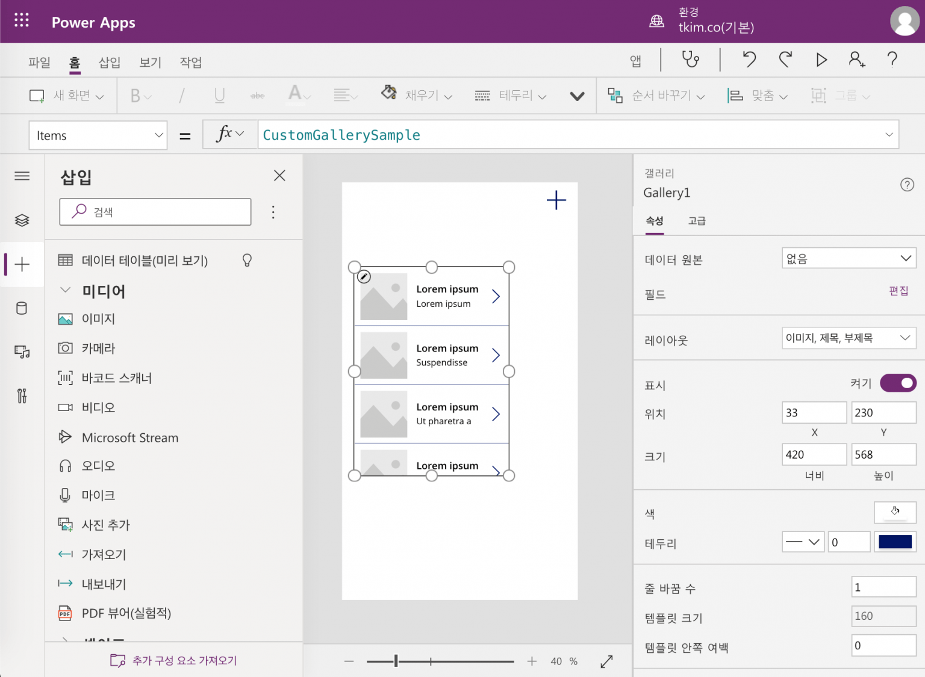Undo the last change
The image size is (925, 677).
tap(749, 60)
